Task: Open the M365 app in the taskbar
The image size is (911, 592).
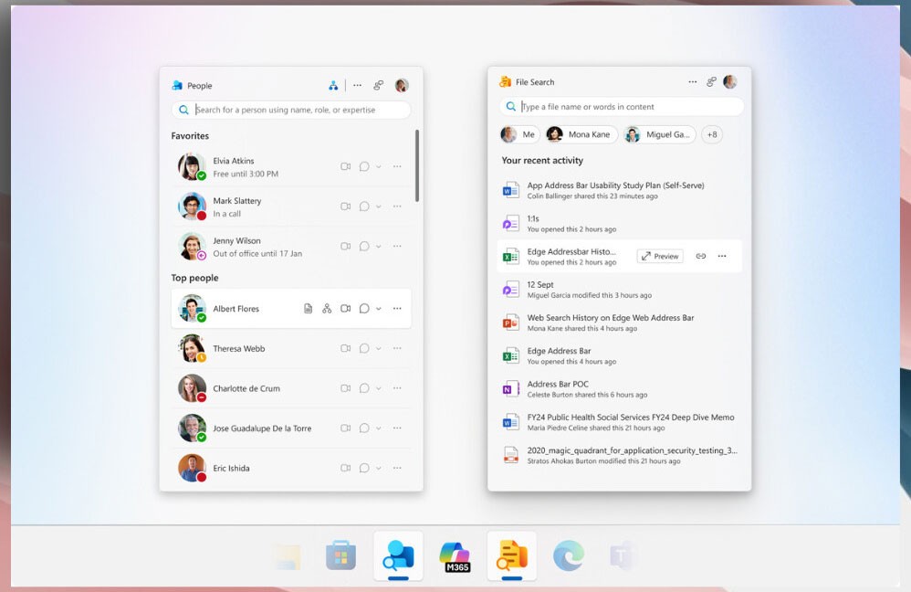Action: tap(455, 555)
